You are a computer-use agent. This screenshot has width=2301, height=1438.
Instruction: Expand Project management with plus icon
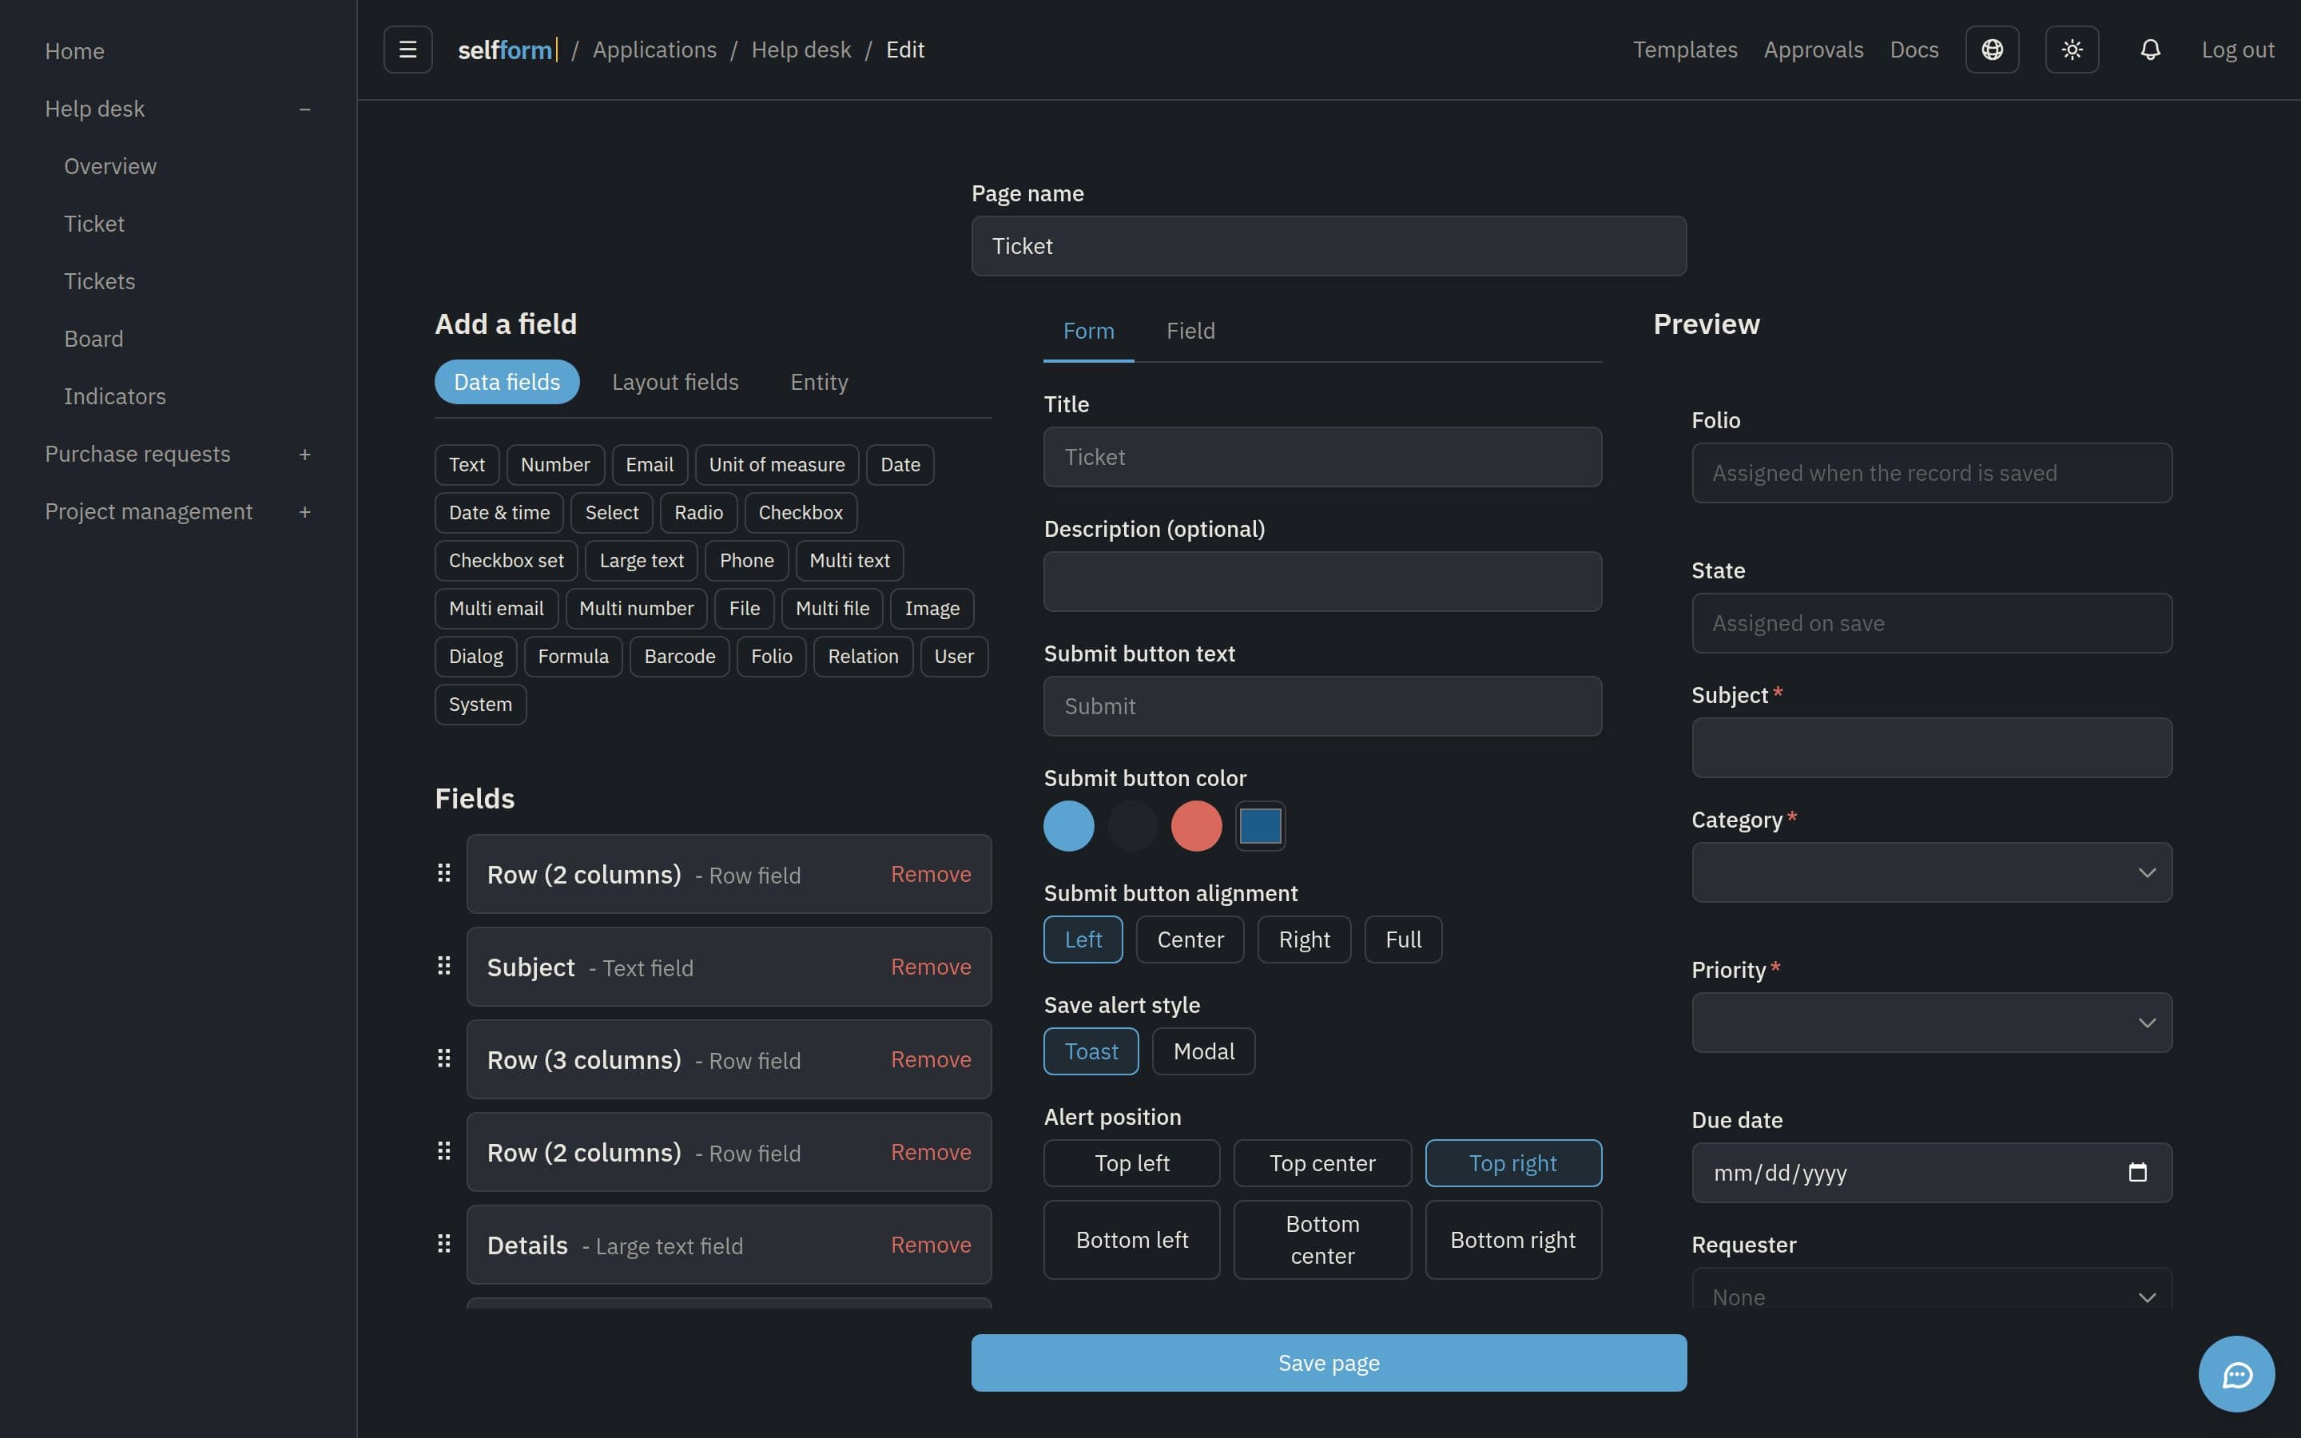point(304,511)
